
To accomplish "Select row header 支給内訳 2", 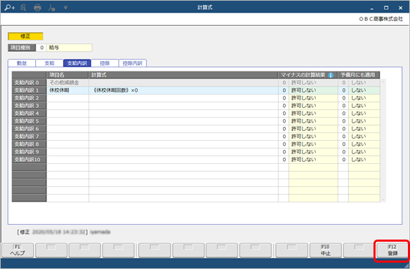I will click(29, 98).
